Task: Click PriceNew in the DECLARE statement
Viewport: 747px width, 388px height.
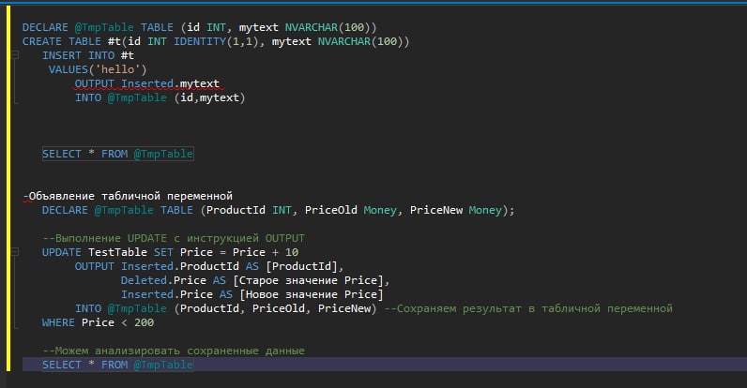Action: pos(436,210)
